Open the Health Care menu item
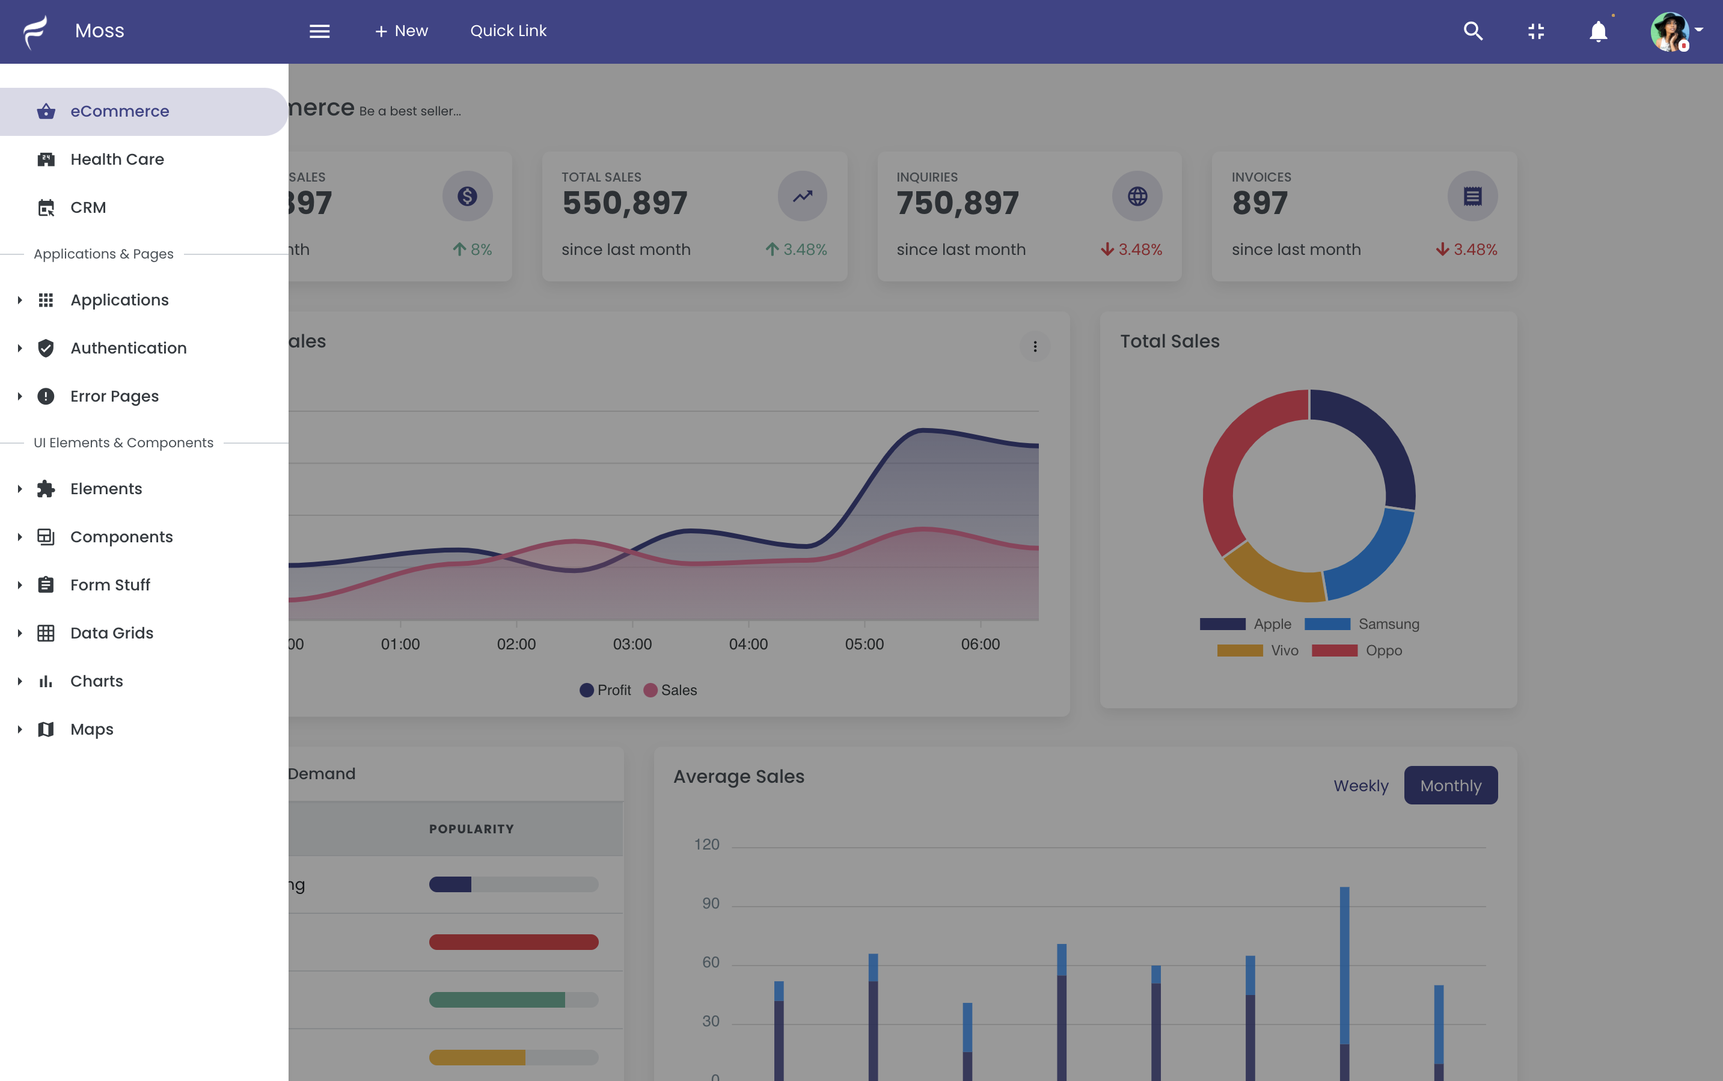The height and width of the screenshot is (1081, 1723). pyautogui.click(x=144, y=159)
